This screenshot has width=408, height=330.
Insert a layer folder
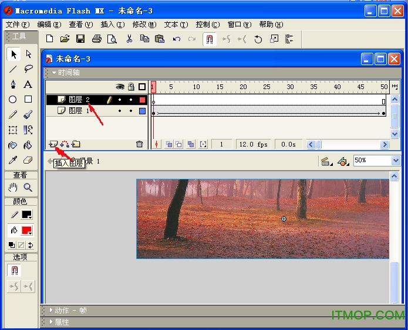coord(76,144)
